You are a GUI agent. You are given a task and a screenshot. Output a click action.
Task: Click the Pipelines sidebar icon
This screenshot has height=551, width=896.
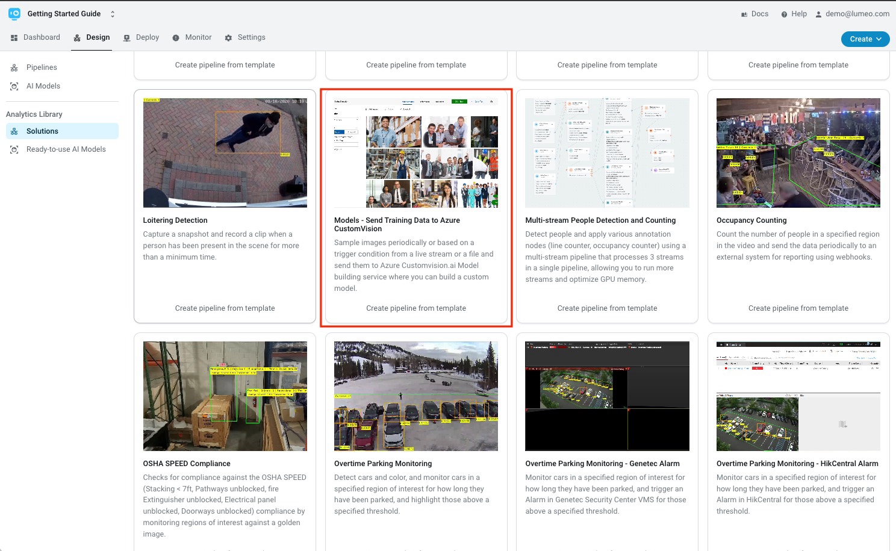[14, 68]
